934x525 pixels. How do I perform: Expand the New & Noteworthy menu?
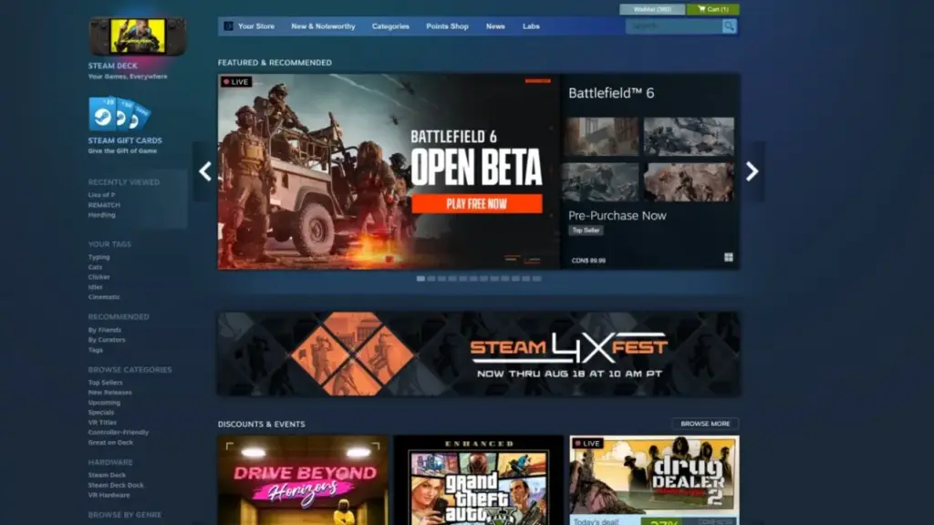click(x=323, y=26)
